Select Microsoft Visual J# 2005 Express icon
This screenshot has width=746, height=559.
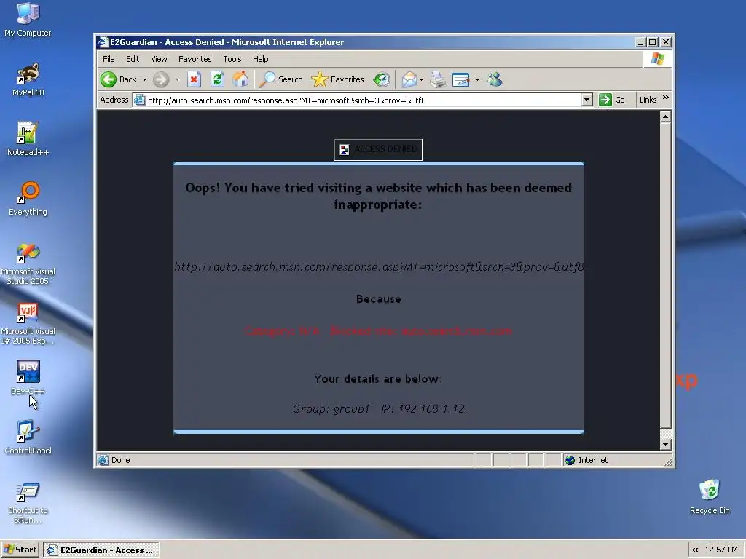click(28, 324)
